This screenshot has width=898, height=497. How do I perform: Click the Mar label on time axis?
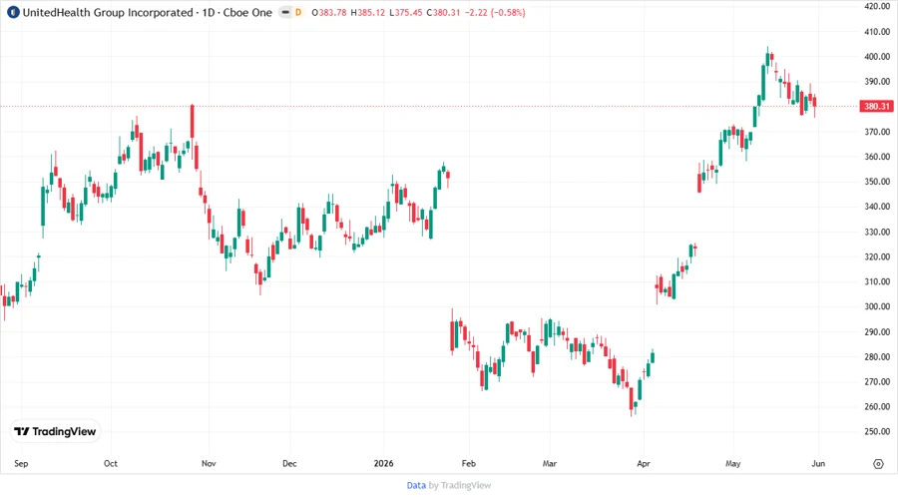coord(550,463)
